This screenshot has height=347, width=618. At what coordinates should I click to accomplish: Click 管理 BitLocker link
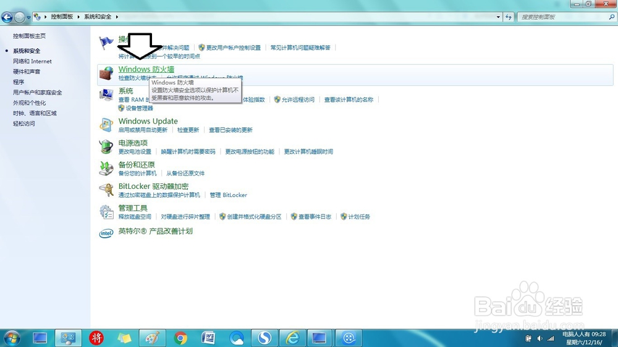click(228, 195)
